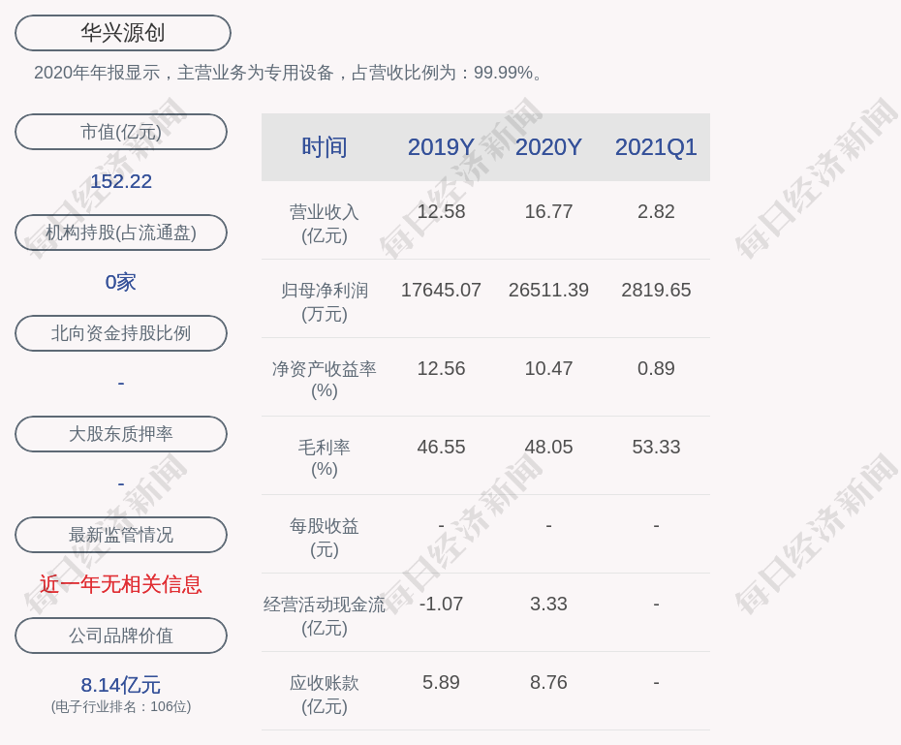Select the 2019Y column header
The image size is (901, 745).
click(441, 147)
